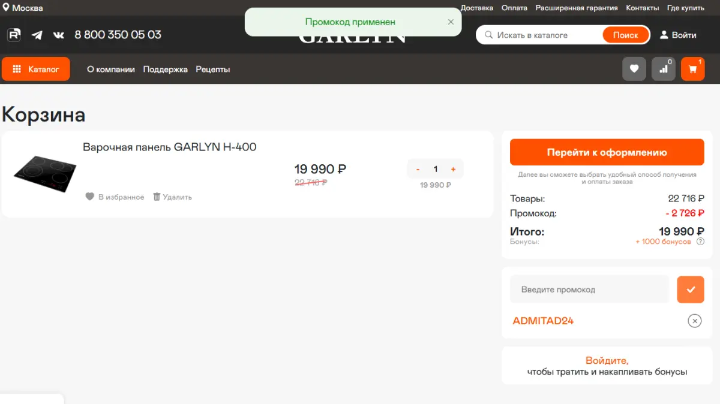Click the Войти user icon
The image size is (720, 404).
[x=664, y=35]
